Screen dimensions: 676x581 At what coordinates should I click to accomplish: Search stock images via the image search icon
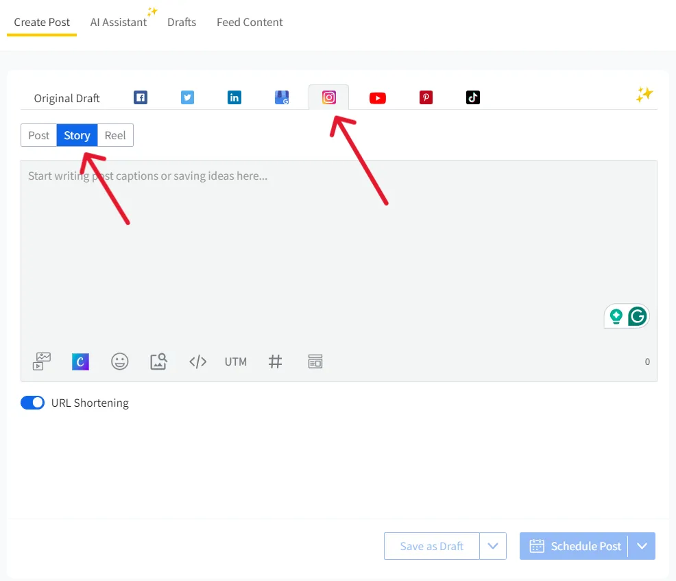pyautogui.click(x=158, y=361)
